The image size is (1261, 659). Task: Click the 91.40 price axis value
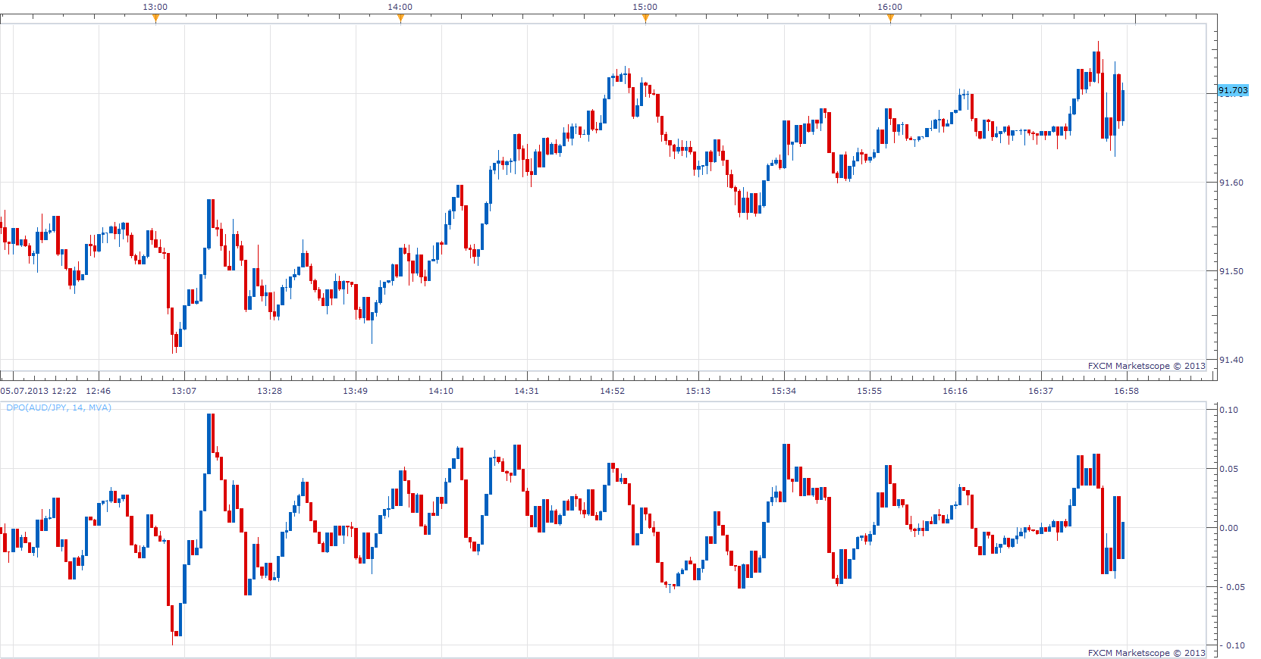point(1231,360)
